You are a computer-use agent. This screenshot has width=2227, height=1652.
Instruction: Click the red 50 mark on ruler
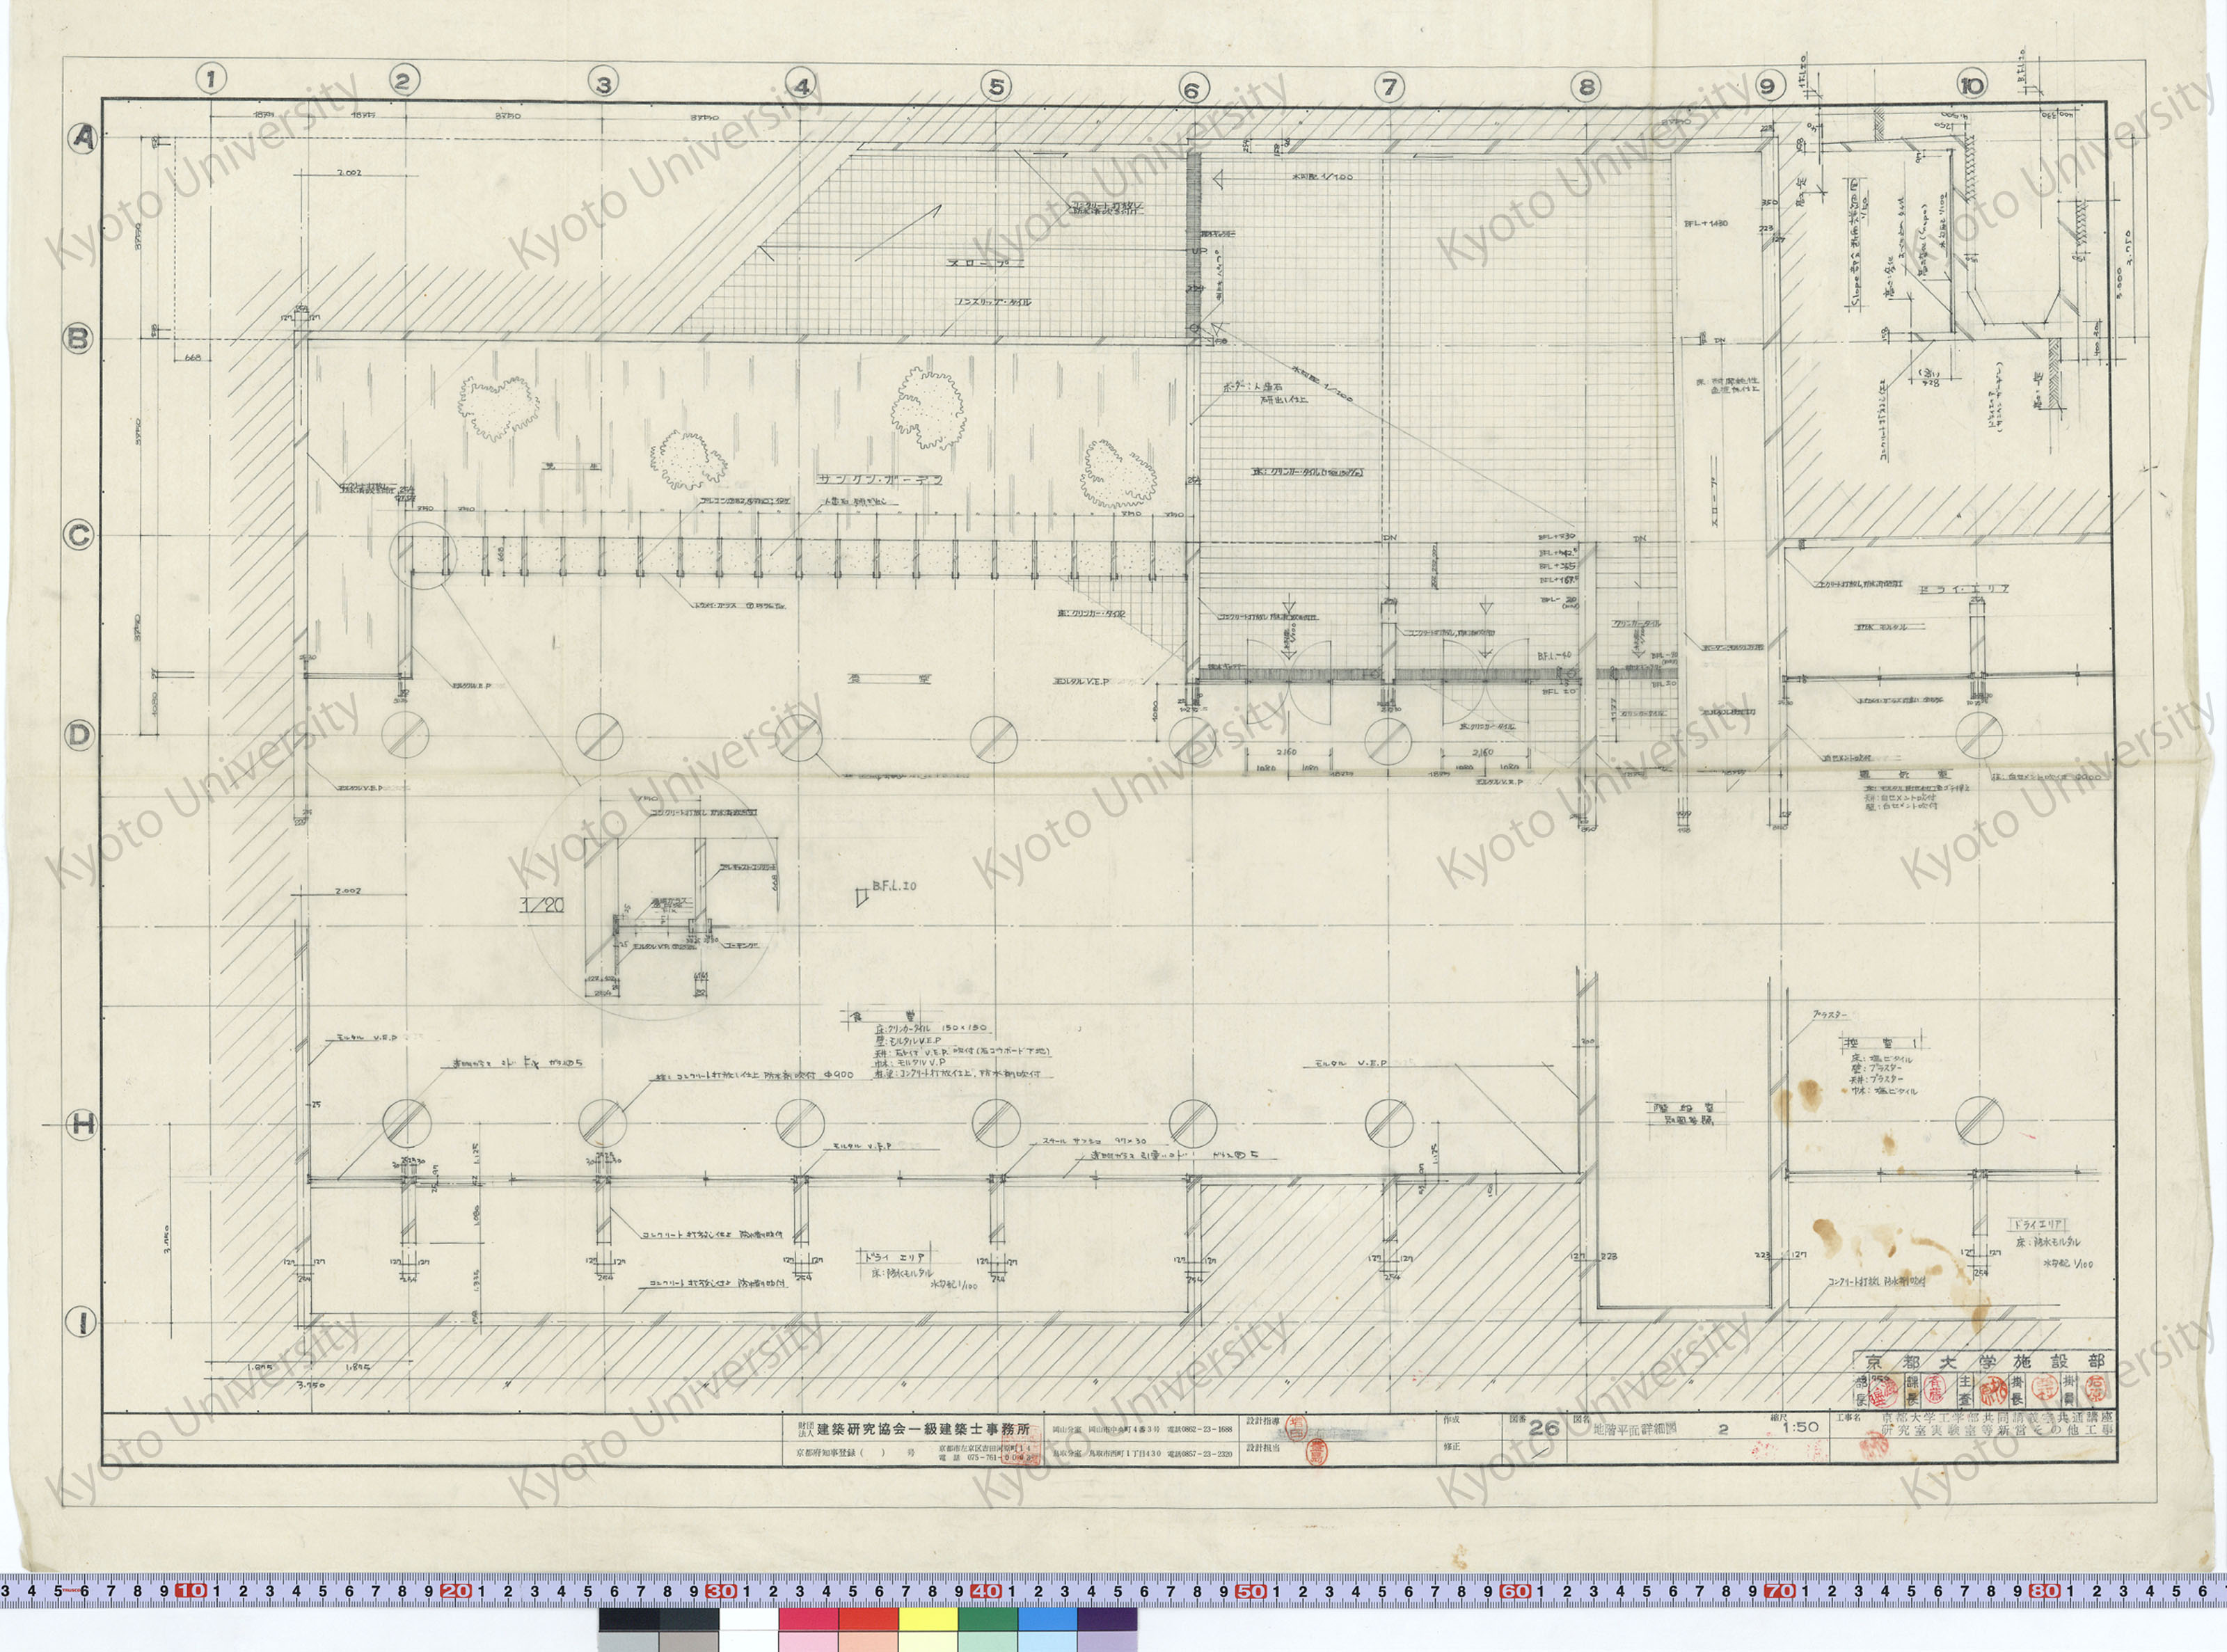[1251, 1591]
